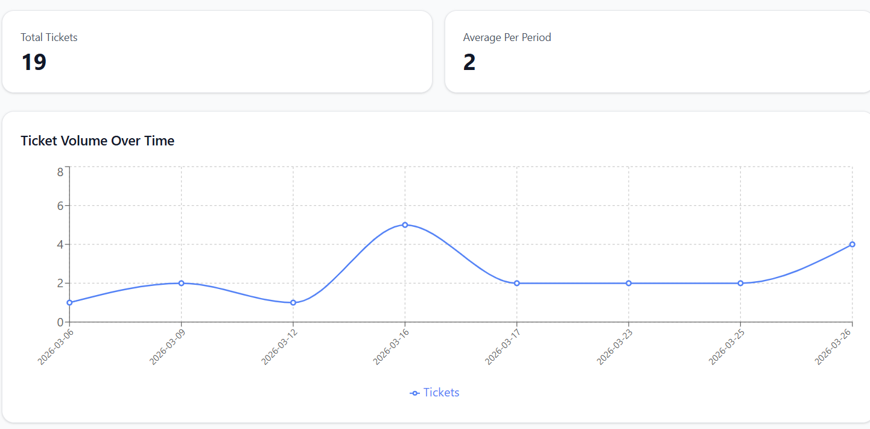The height and width of the screenshot is (429, 870).
Task: Click the 2026-03-06 x-axis date label
Action: (x=56, y=346)
